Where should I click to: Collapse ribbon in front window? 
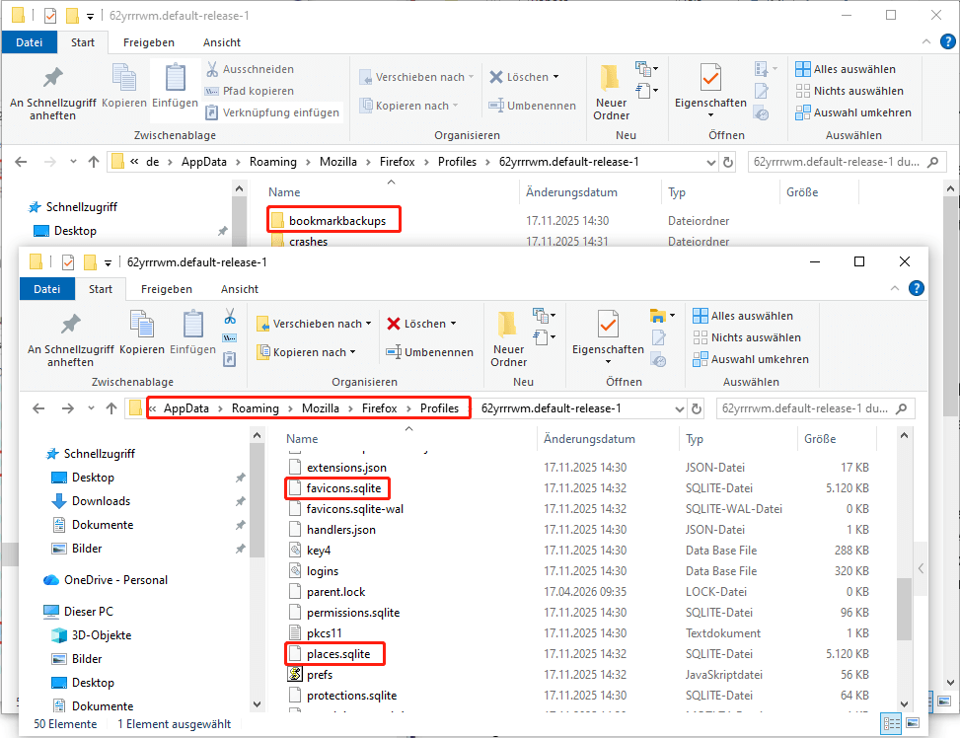895,288
